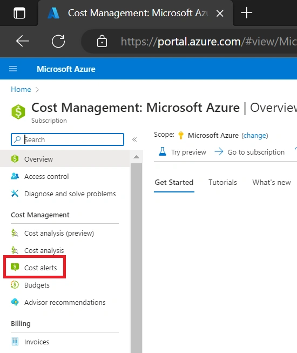Screen dimensions: 297x353
Task: Focus the sidebar Search field
Action: (67, 139)
